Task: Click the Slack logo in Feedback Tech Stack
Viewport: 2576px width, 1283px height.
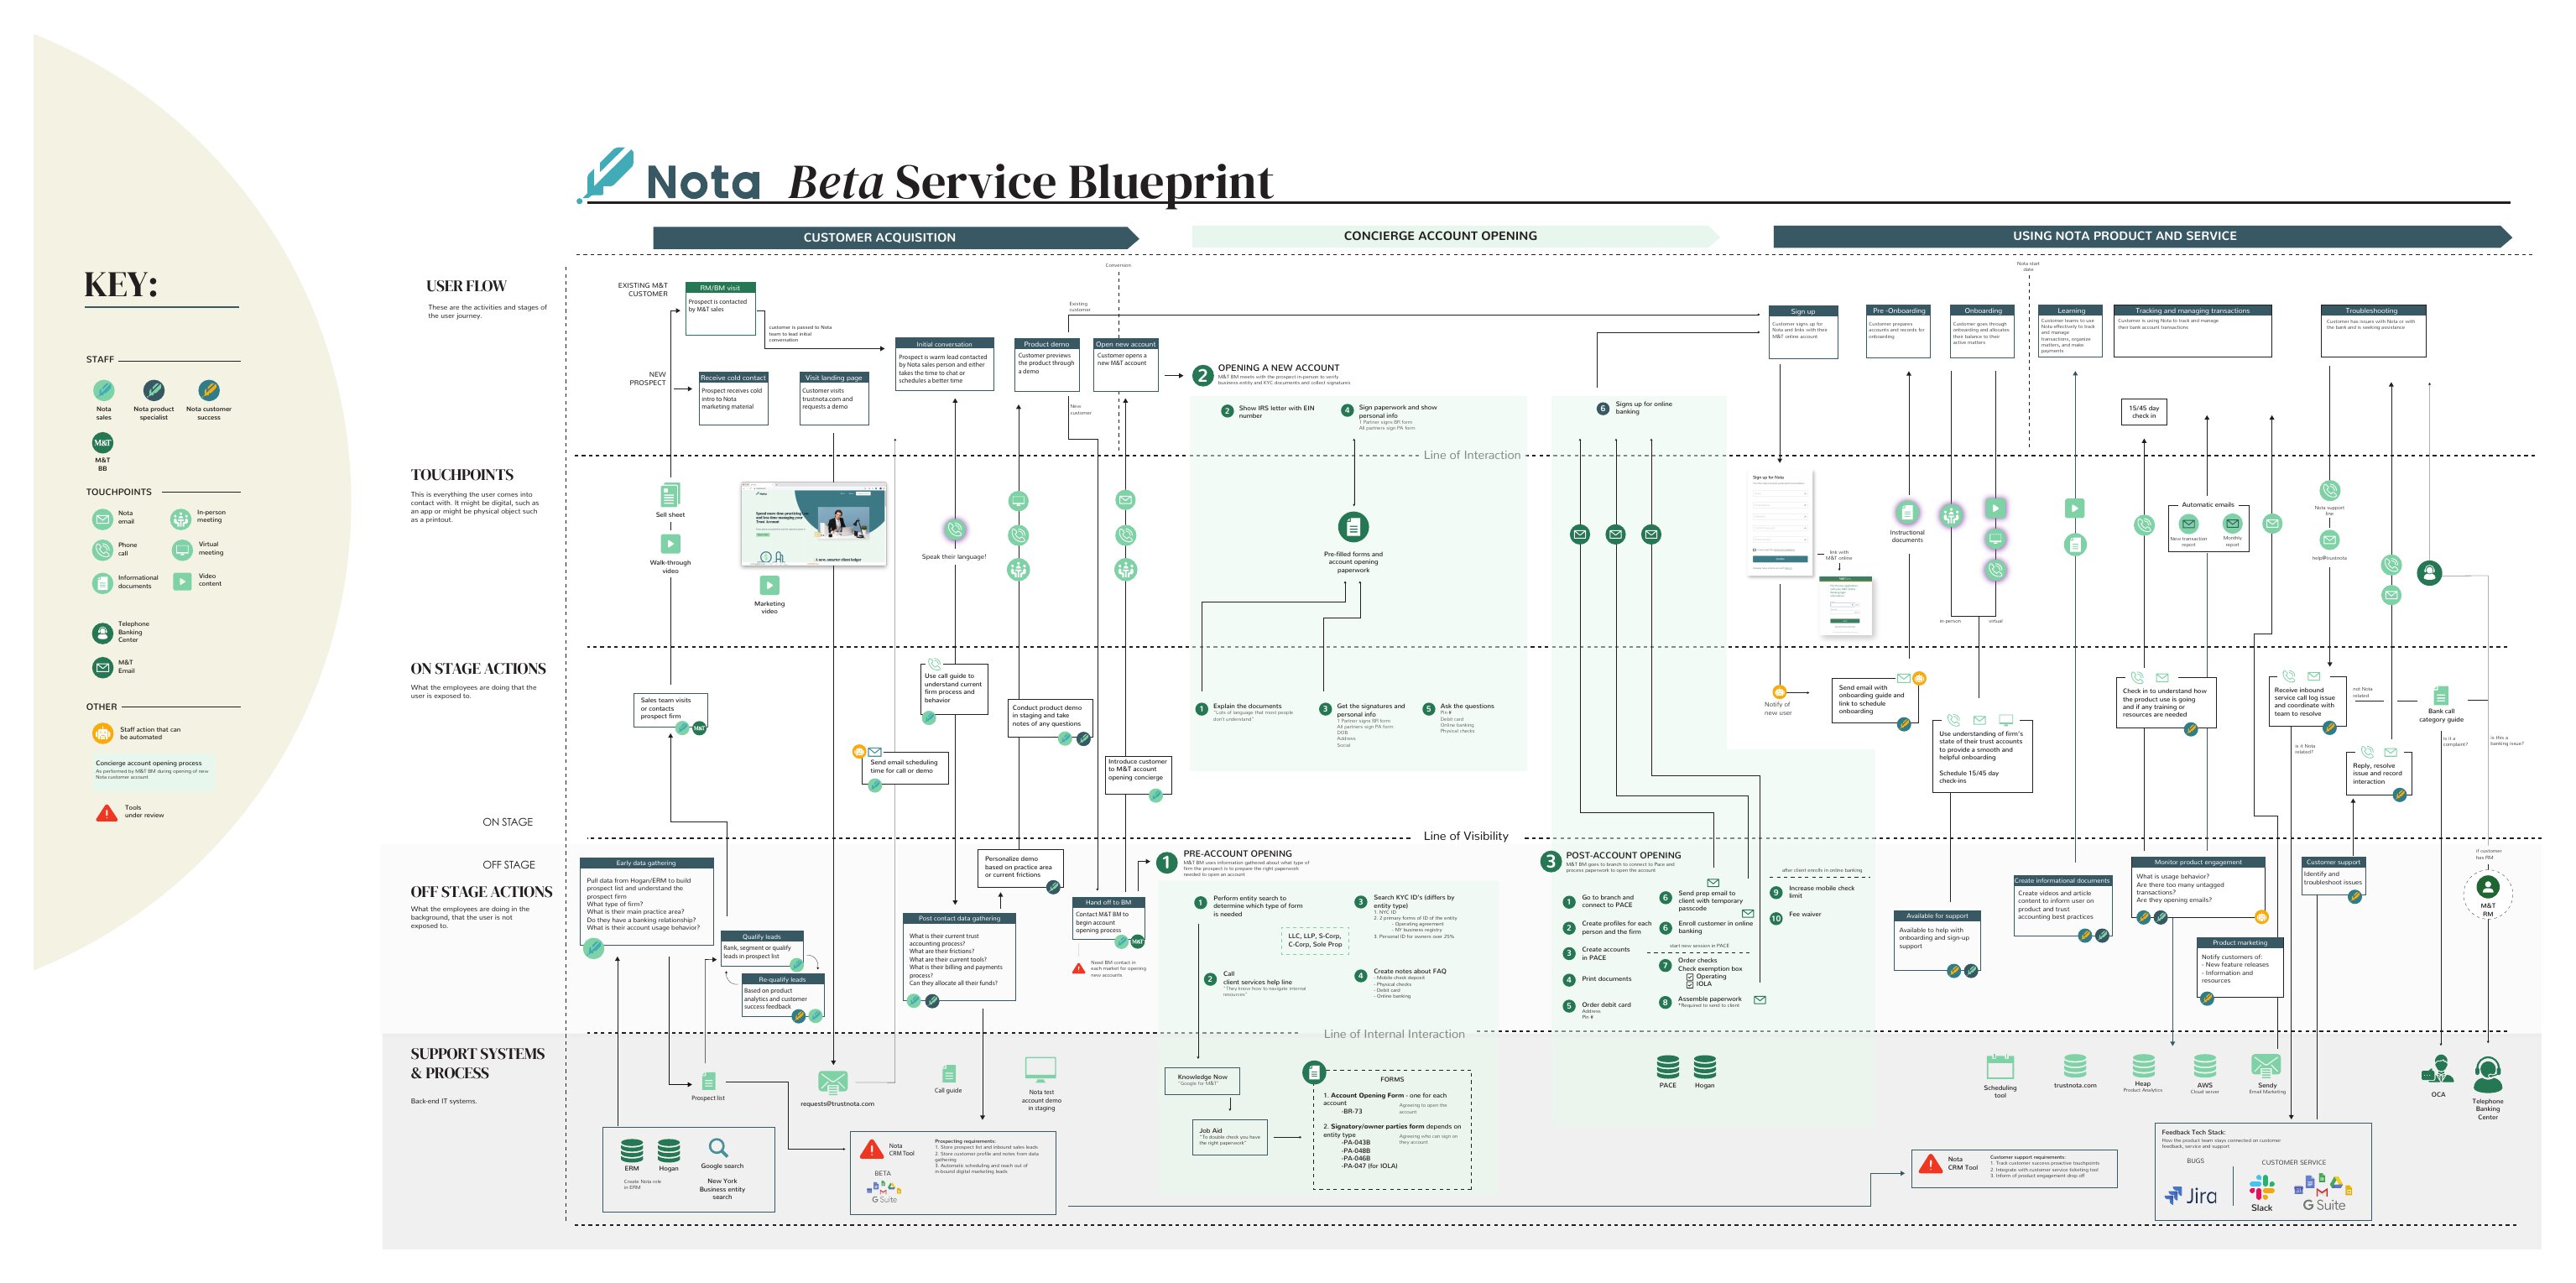Action: click(2262, 1187)
